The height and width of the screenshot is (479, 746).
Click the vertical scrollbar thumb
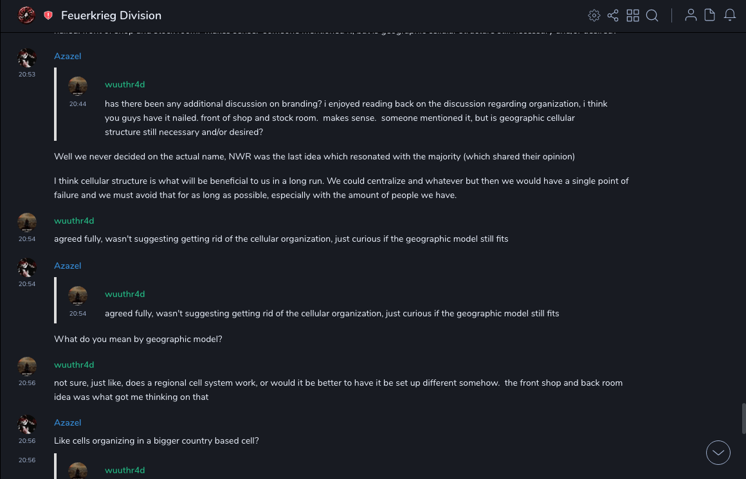click(743, 419)
